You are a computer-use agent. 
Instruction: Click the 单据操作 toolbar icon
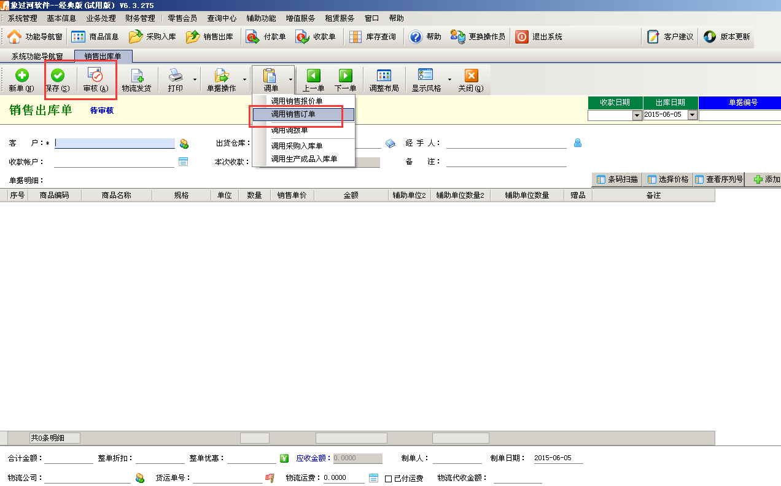[x=221, y=76]
